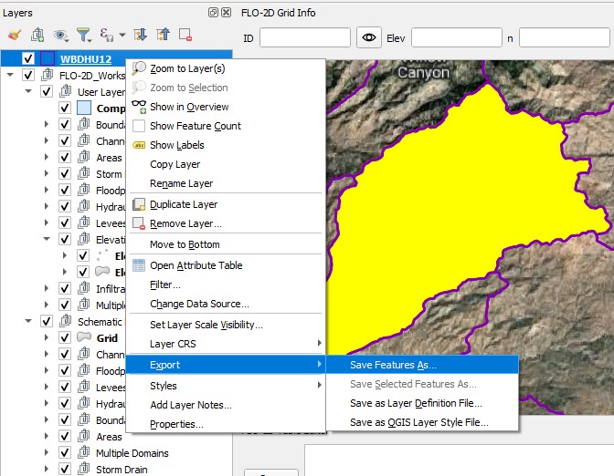614x476 pixels.
Task: Click the Remove Layer/Group toolbar icon
Action: click(185, 35)
